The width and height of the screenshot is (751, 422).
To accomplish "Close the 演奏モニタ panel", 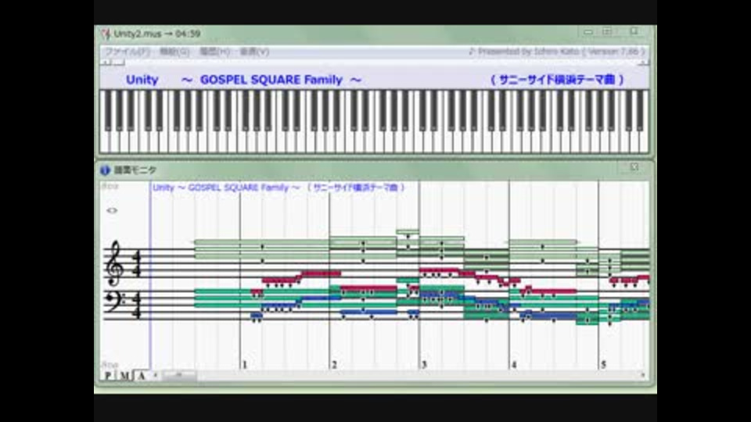I will point(634,166).
